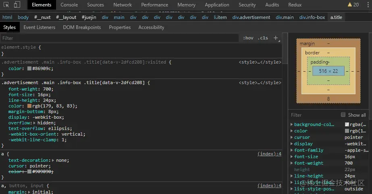
Task: Toggle the device toolbar icon
Action: click(x=17, y=5)
